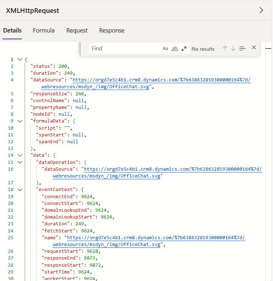The height and width of the screenshot is (281, 273).
Task: Open dataSource URL link on line 4
Action: click(x=161, y=80)
